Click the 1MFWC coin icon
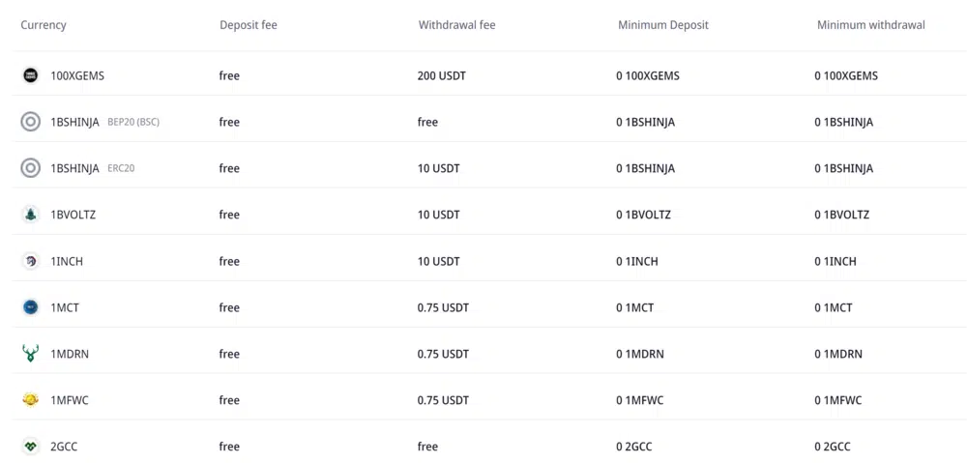 [31, 400]
